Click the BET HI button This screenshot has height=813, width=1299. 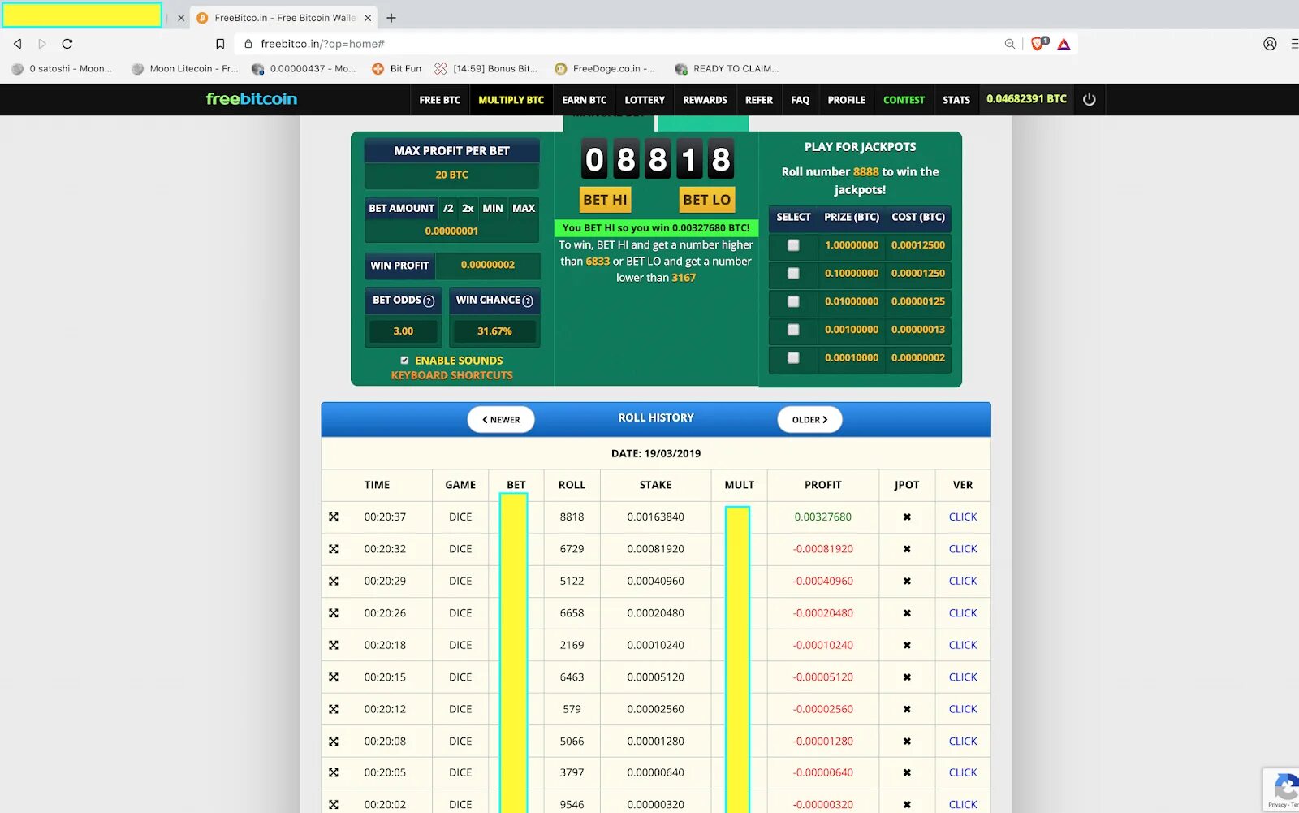(606, 200)
